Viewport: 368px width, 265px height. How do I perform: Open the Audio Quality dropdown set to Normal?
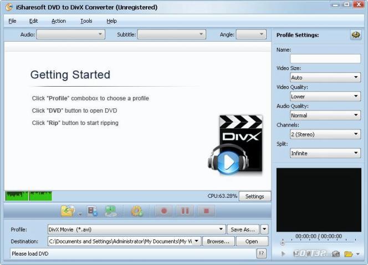pos(325,116)
